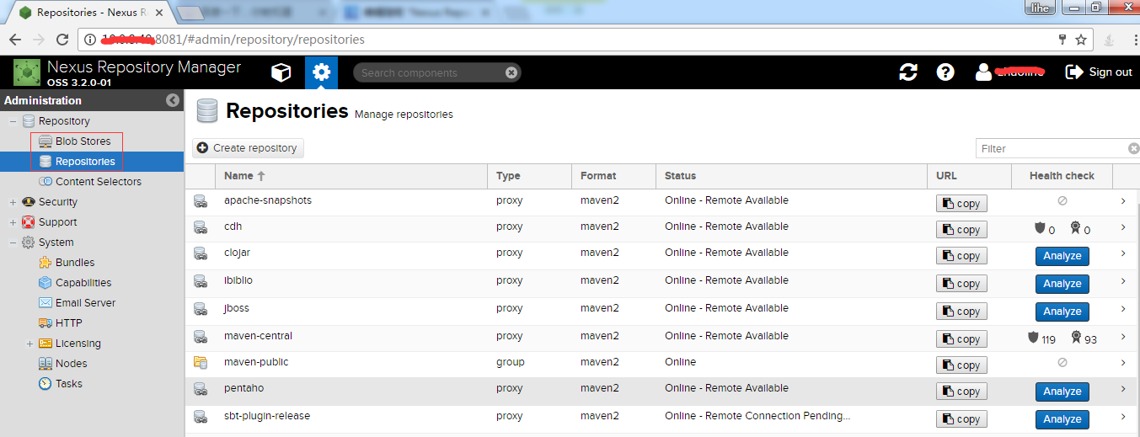This screenshot has width=1140, height=437.
Task: Select Blob Stores in the sidebar
Action: [83, 141]
